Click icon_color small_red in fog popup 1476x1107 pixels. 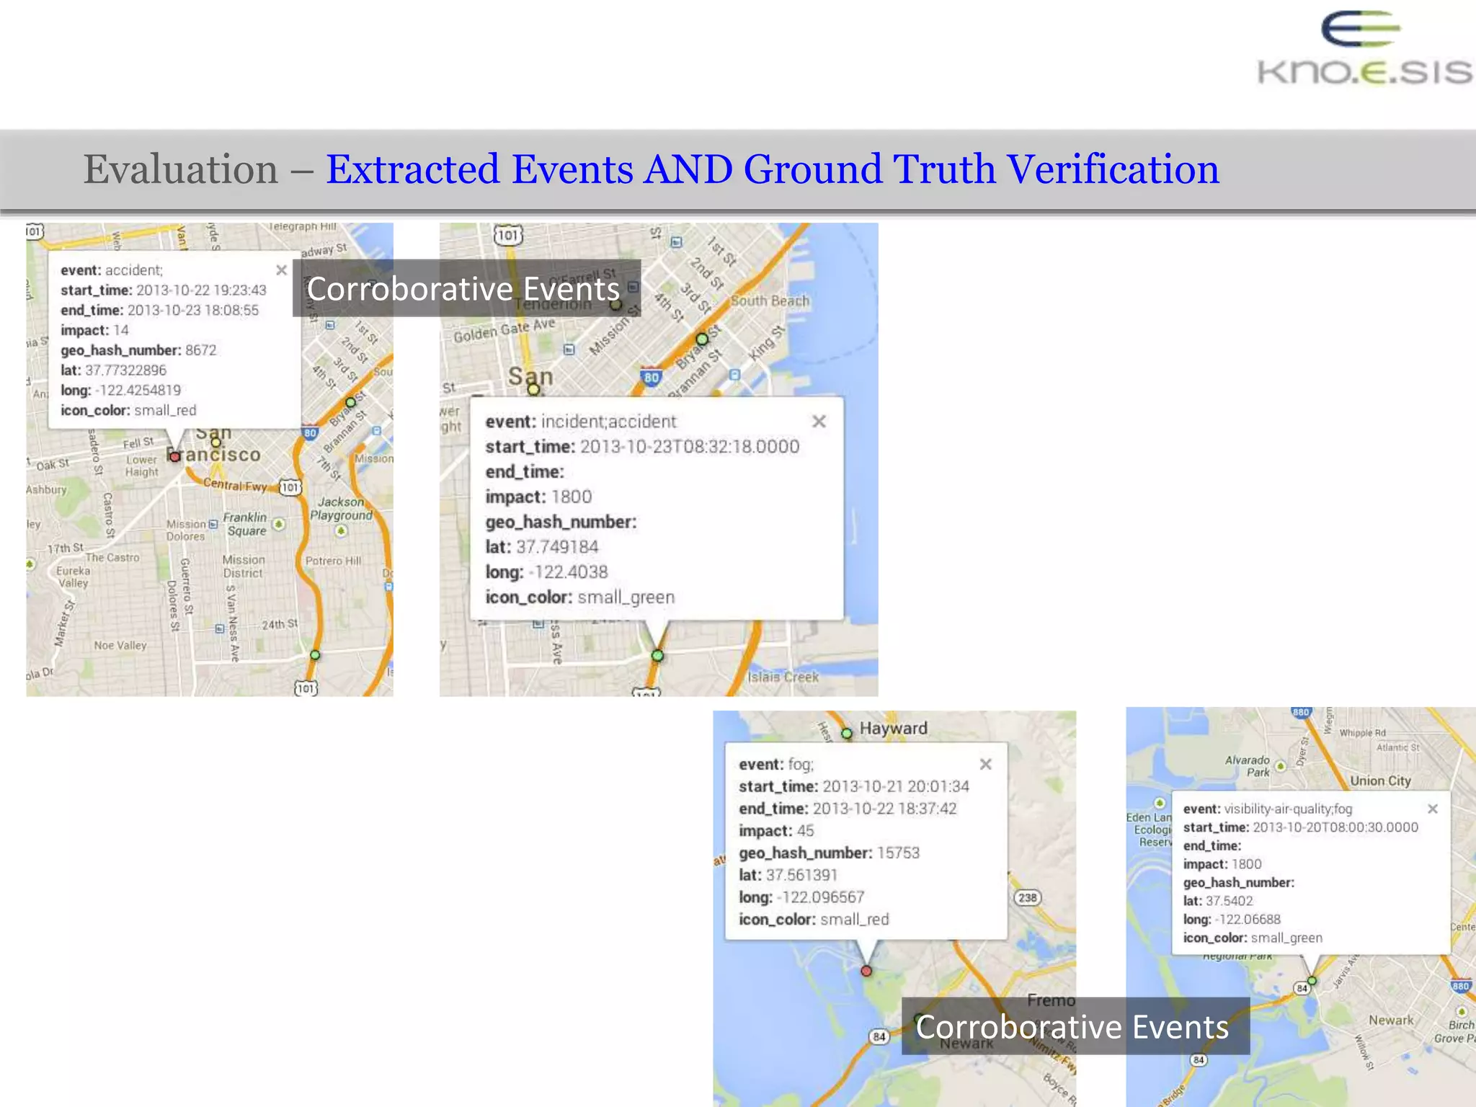pyautogui.click(x=814, y=920)
